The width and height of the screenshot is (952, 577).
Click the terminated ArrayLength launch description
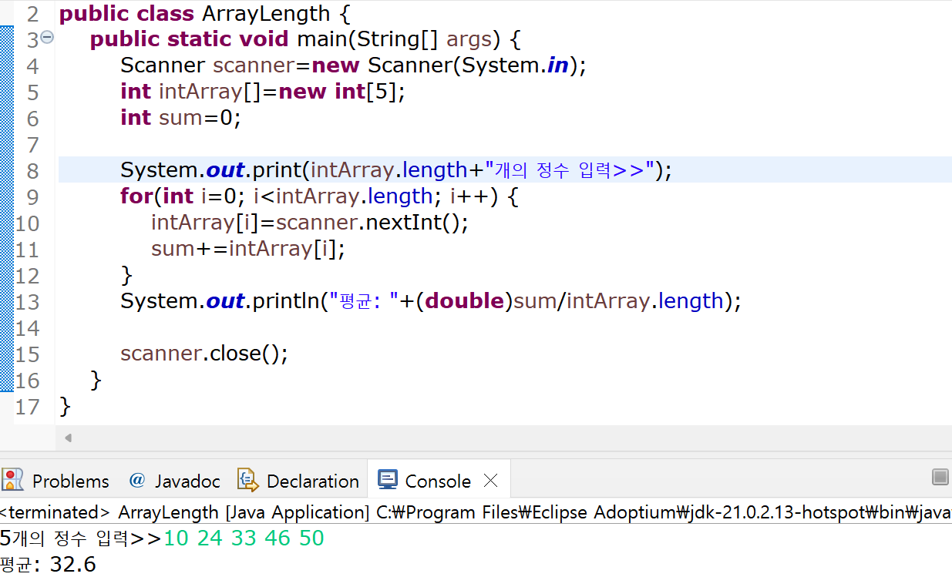(x=476, y=512)
